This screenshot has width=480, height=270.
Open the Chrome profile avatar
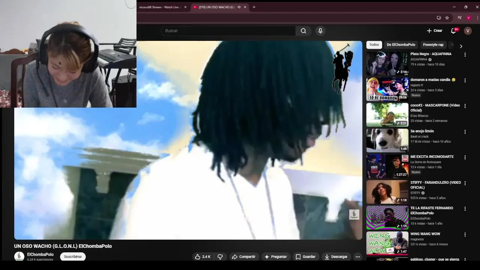pyautogui.click(x=468, y=18)
